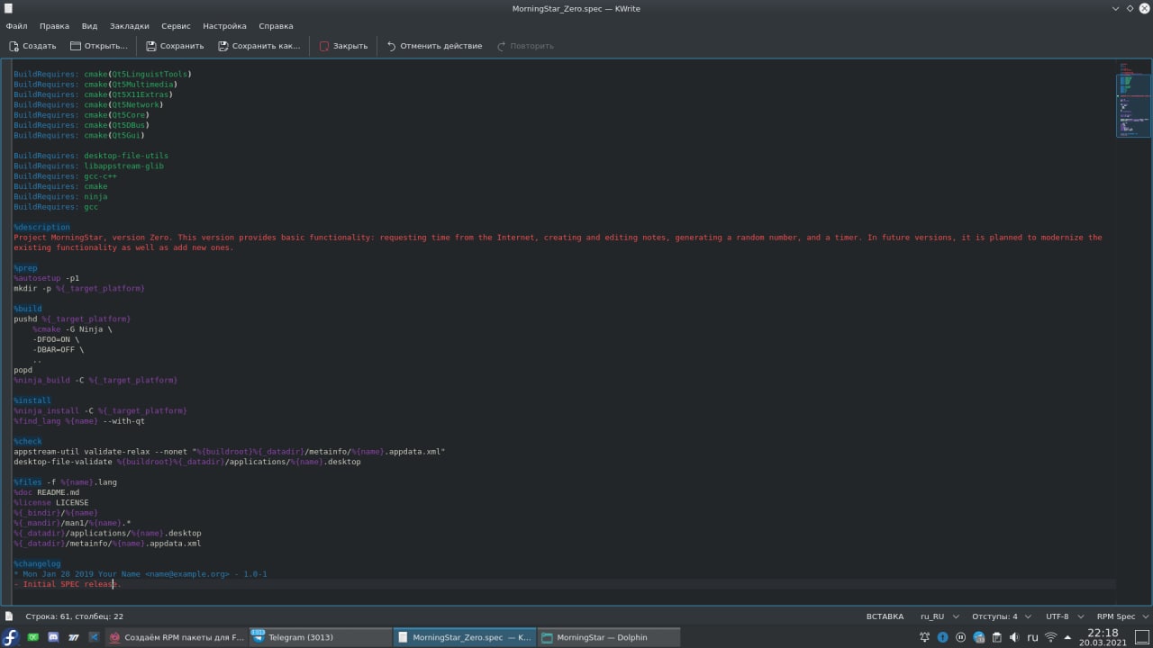Expand hidden system tray icons arrow

[x=1068, y=637]
